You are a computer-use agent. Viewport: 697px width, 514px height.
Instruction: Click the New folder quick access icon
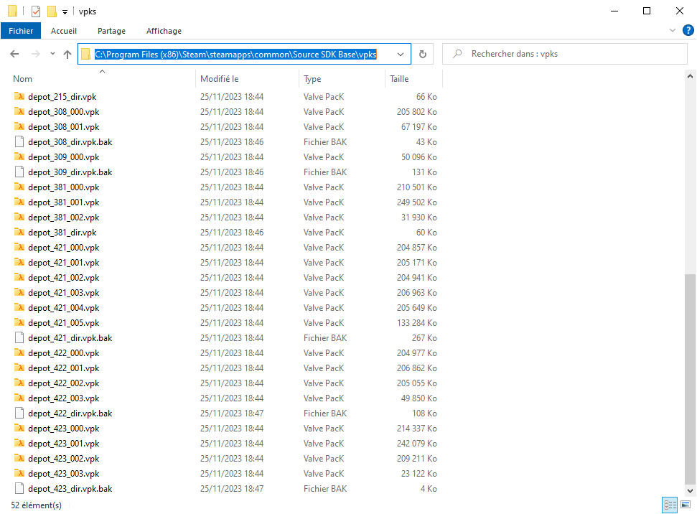point(52,11)
